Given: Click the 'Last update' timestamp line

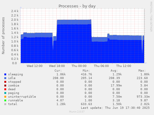Looking at the screenshot, I should (115, 108).
